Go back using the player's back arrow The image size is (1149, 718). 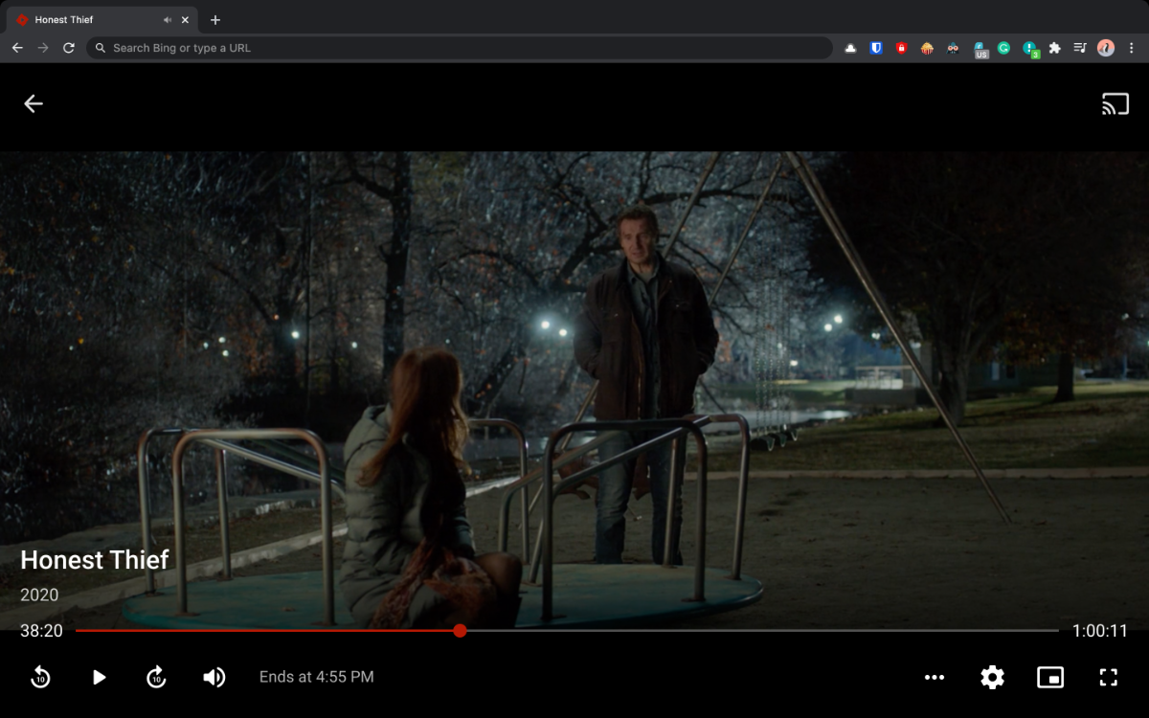(x=34, y=103)
